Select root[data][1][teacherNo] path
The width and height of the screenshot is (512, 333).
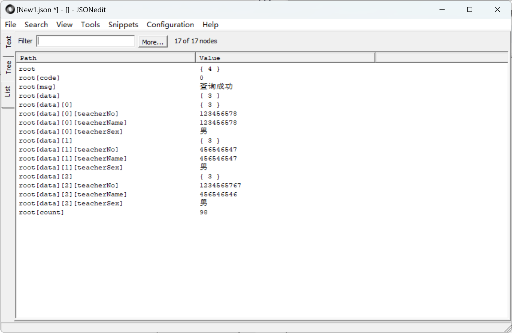(x=69, y=150)
